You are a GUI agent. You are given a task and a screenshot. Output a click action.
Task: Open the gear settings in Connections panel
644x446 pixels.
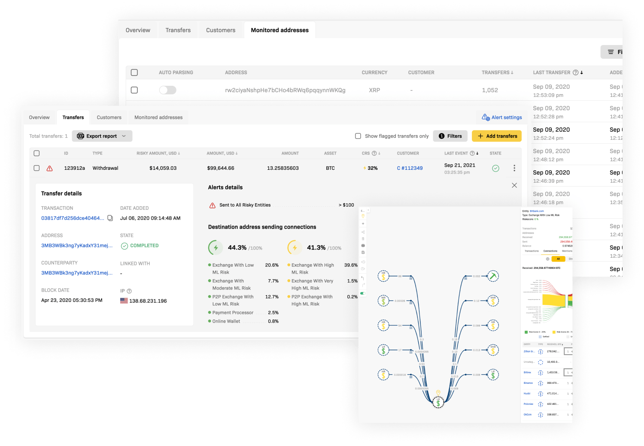click(x=547, y=259)
